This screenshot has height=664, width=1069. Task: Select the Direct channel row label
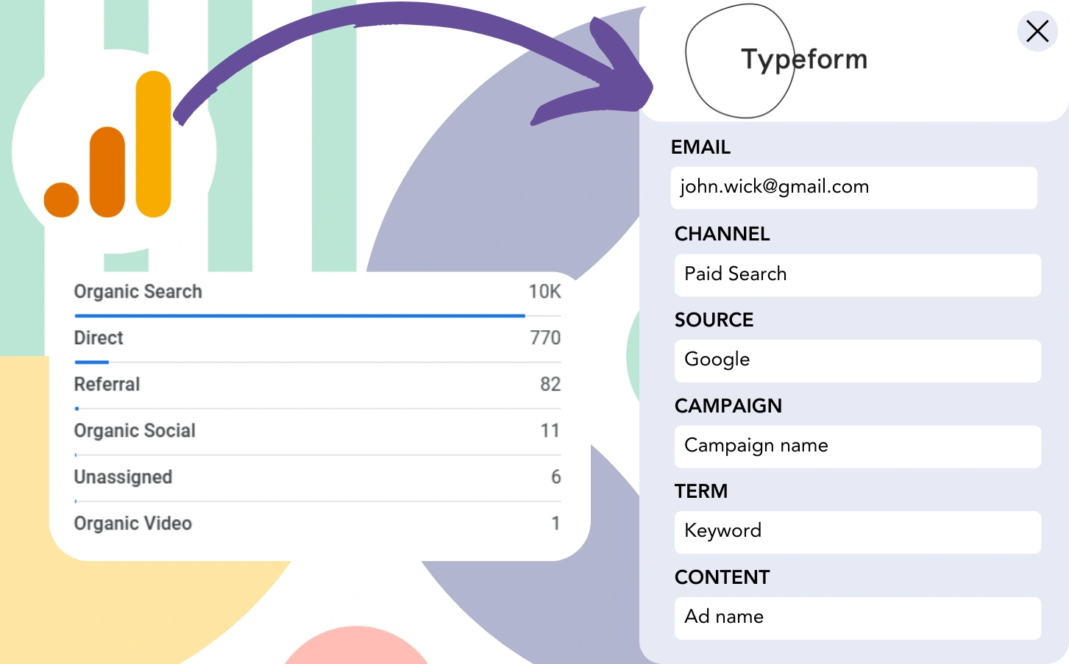click(x=99, y=338)
